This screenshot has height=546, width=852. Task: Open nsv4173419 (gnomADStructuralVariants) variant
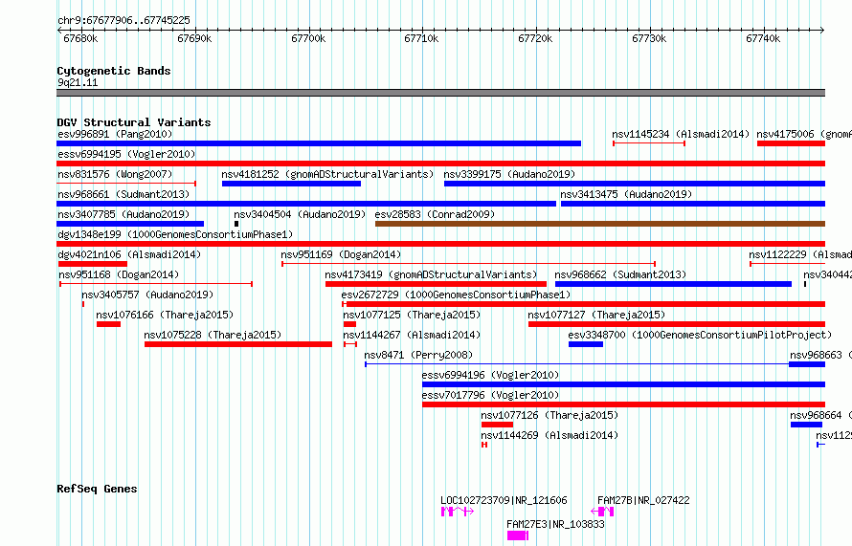(431, 274)
